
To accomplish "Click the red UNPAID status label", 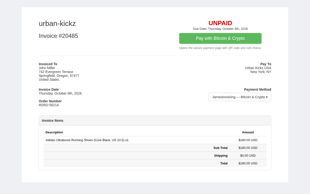I will pyautogui.click(x=220, y=23).
